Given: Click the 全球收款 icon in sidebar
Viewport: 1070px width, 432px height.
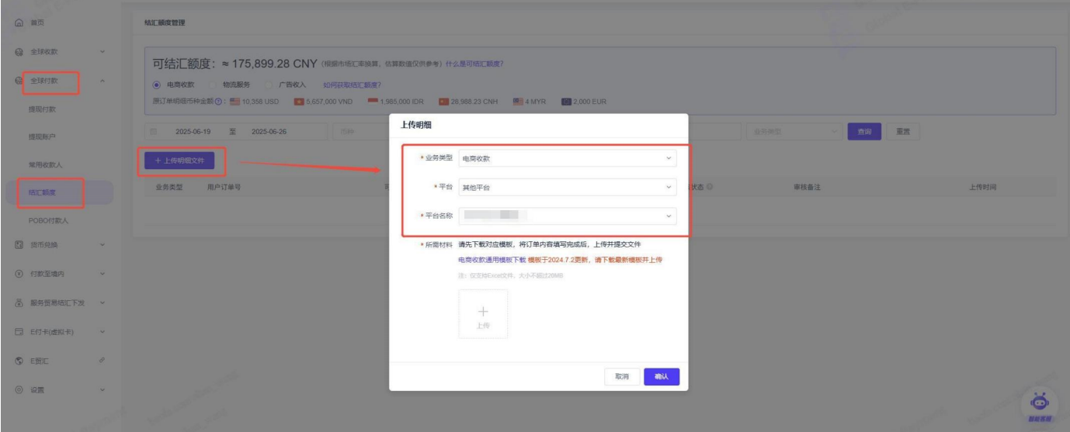Looking at the screenshot, I should (18, 52).
